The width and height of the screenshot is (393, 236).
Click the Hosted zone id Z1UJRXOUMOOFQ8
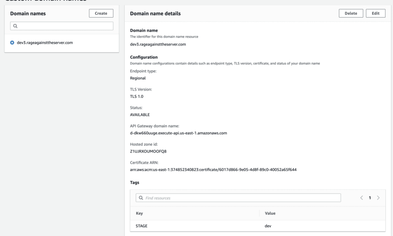click(148, 151)
